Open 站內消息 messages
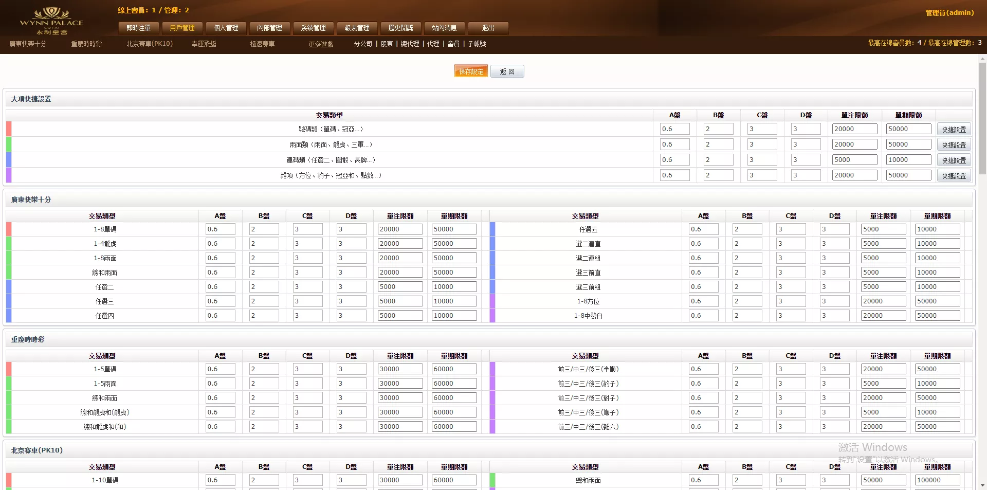This screenshot has height=490, width=987. click(444, 28)
